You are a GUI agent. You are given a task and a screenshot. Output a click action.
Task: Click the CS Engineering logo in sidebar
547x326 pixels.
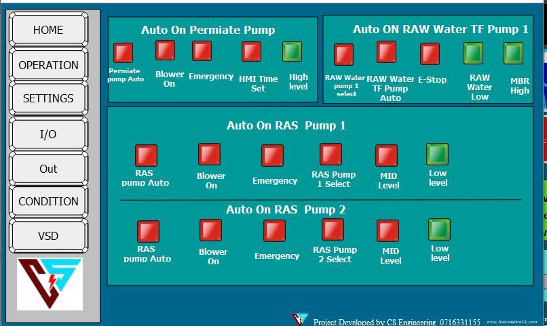click(x=50, y=283)
